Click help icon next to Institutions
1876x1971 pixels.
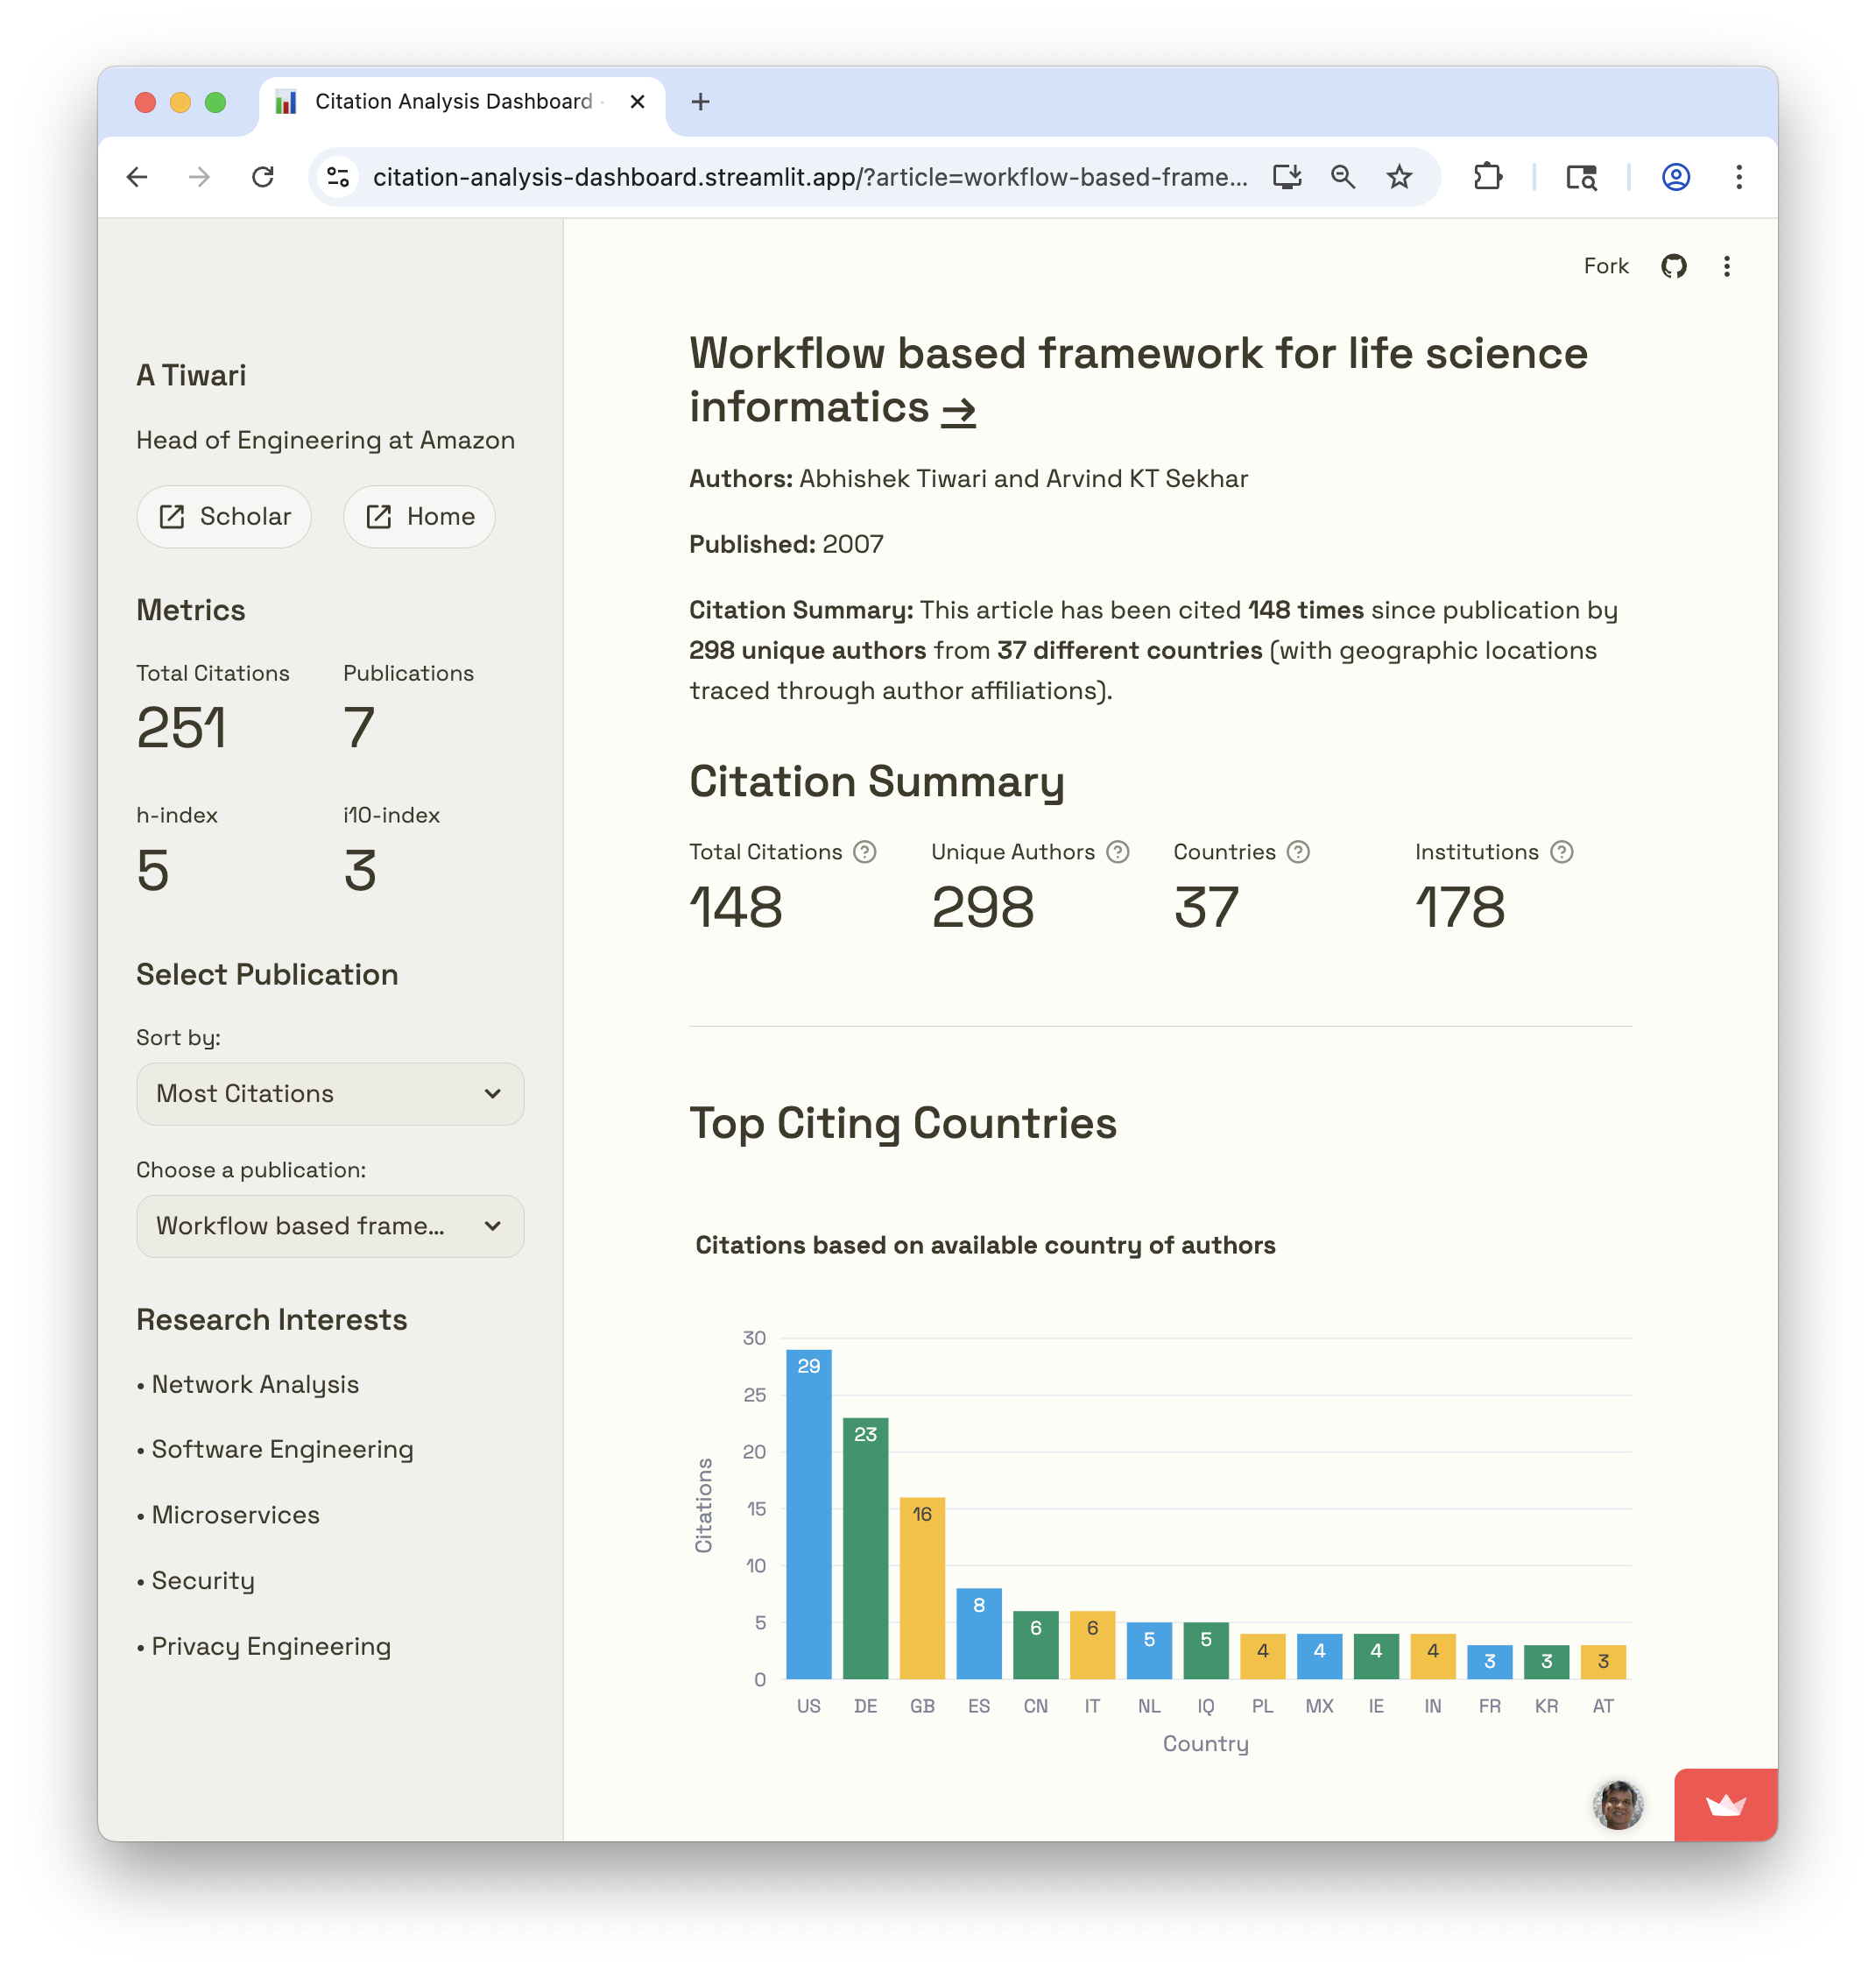point(1561,851)
